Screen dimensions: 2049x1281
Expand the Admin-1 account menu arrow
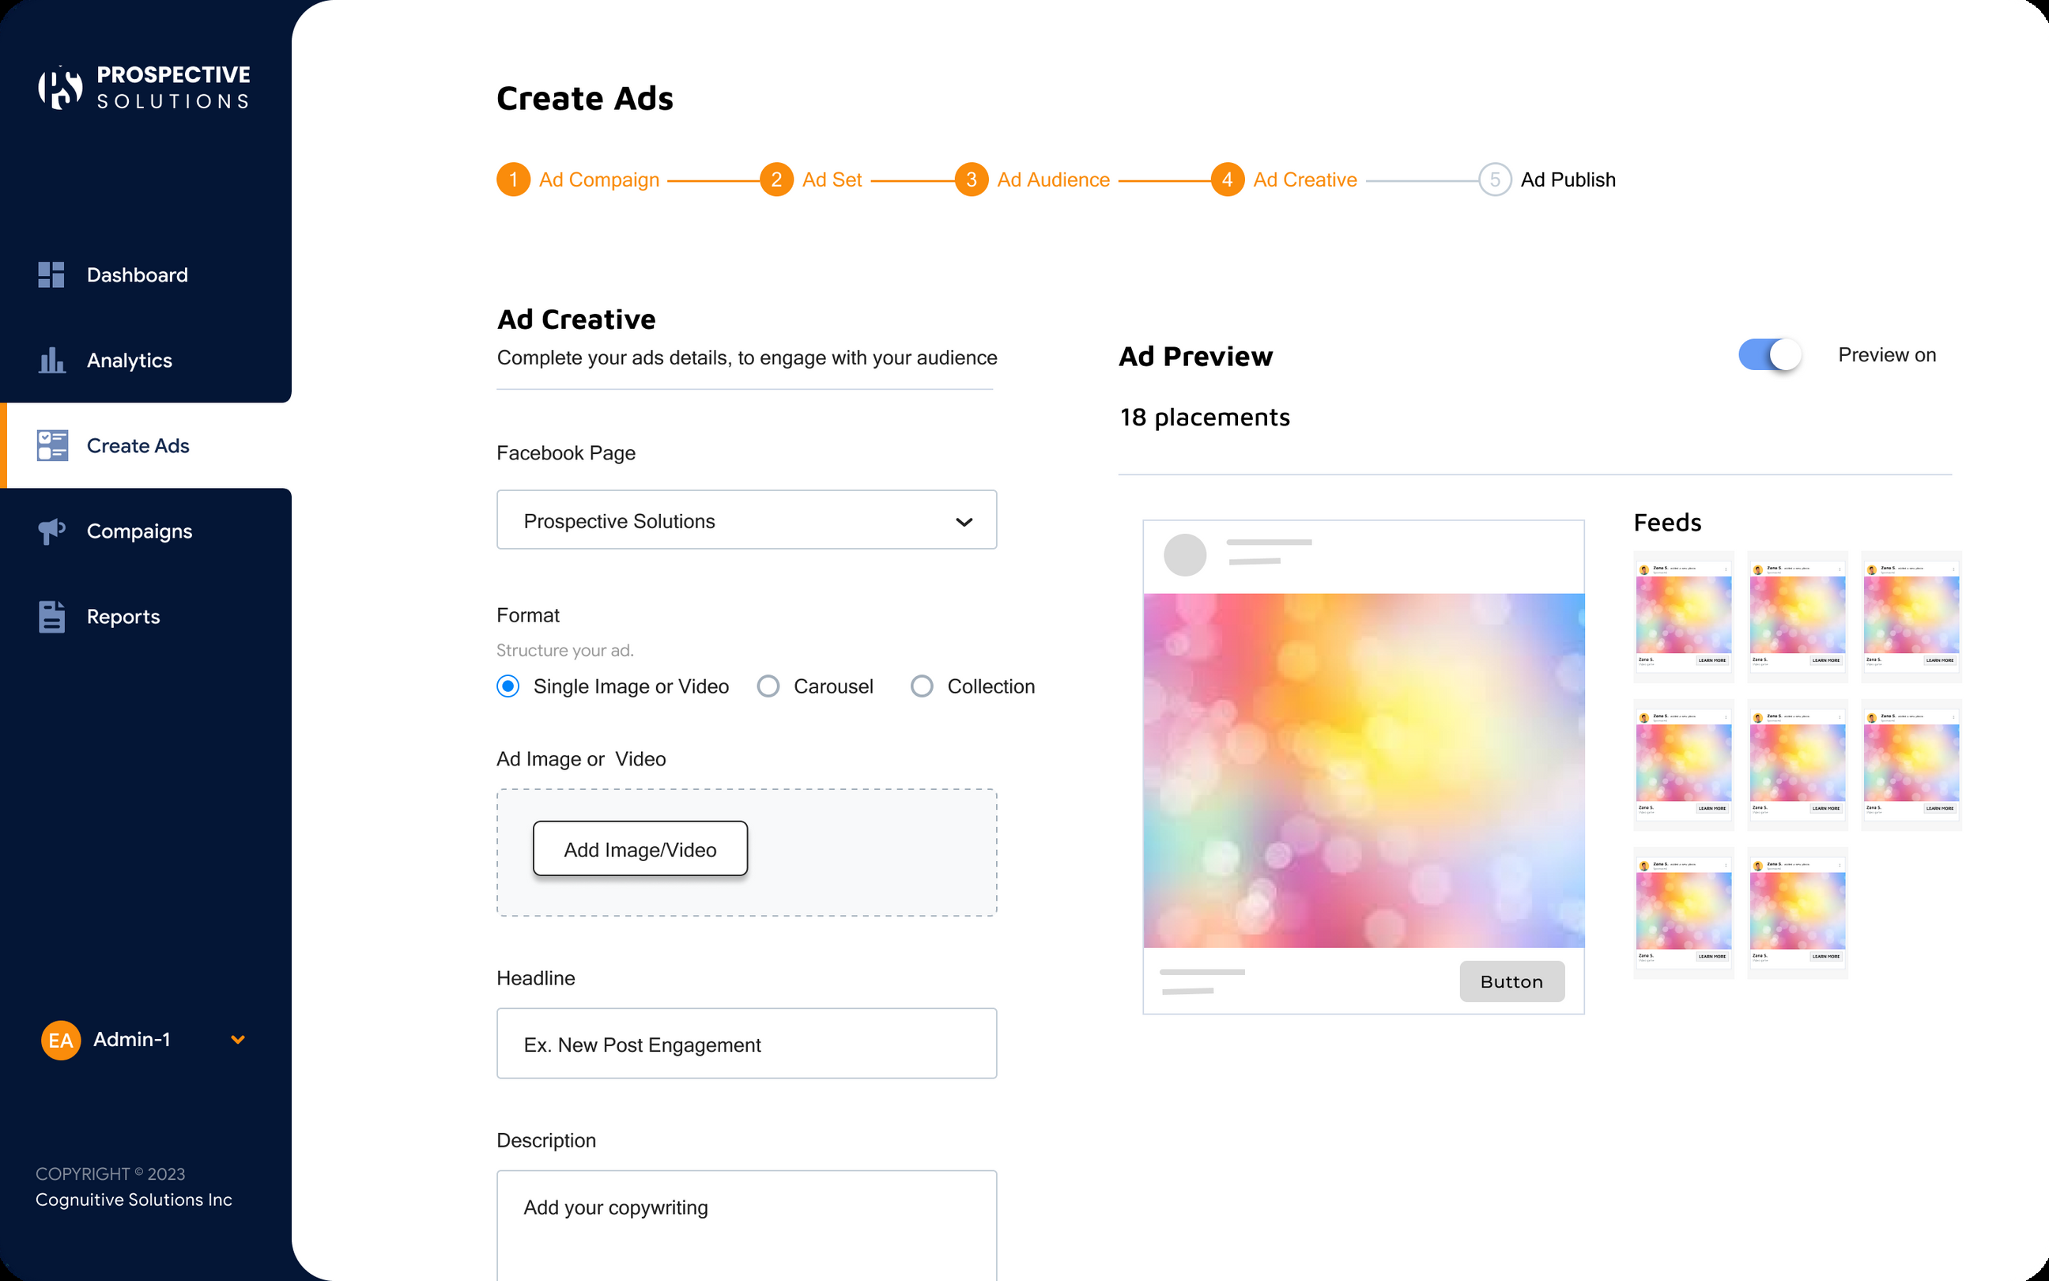[238, 1040]
